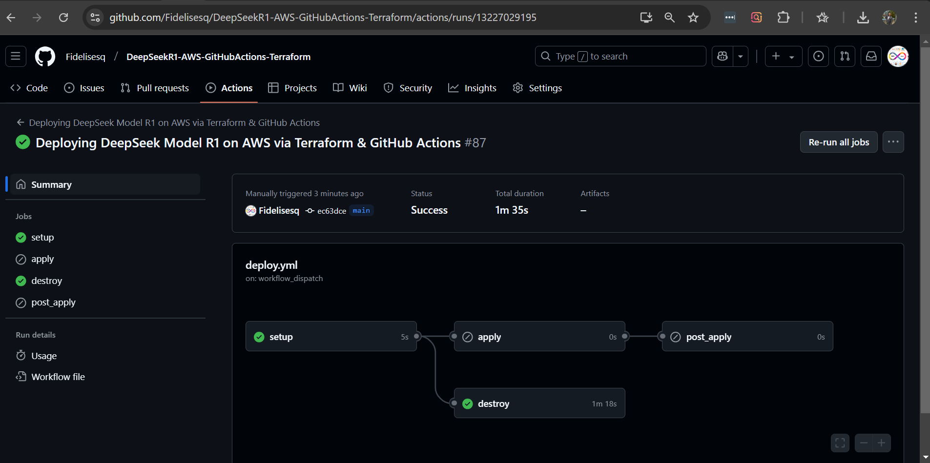Open the run options three-dot menu
Image resolution: width=930 pixels, height=463 pixels.
[x=893, y=142]
